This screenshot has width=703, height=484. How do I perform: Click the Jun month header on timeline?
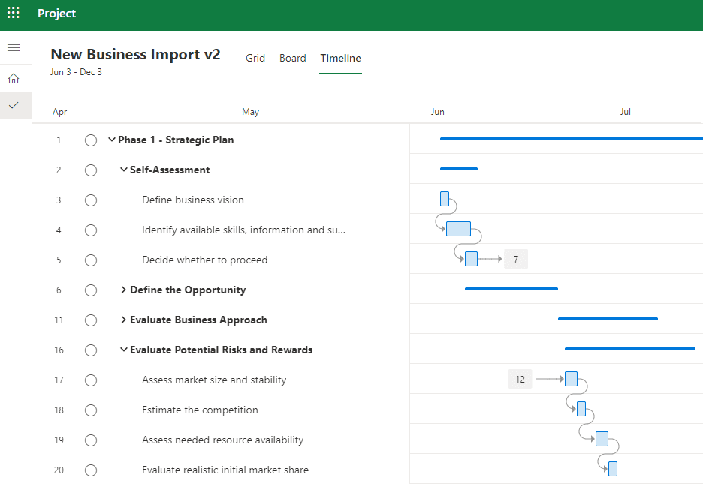click(438, 112)
